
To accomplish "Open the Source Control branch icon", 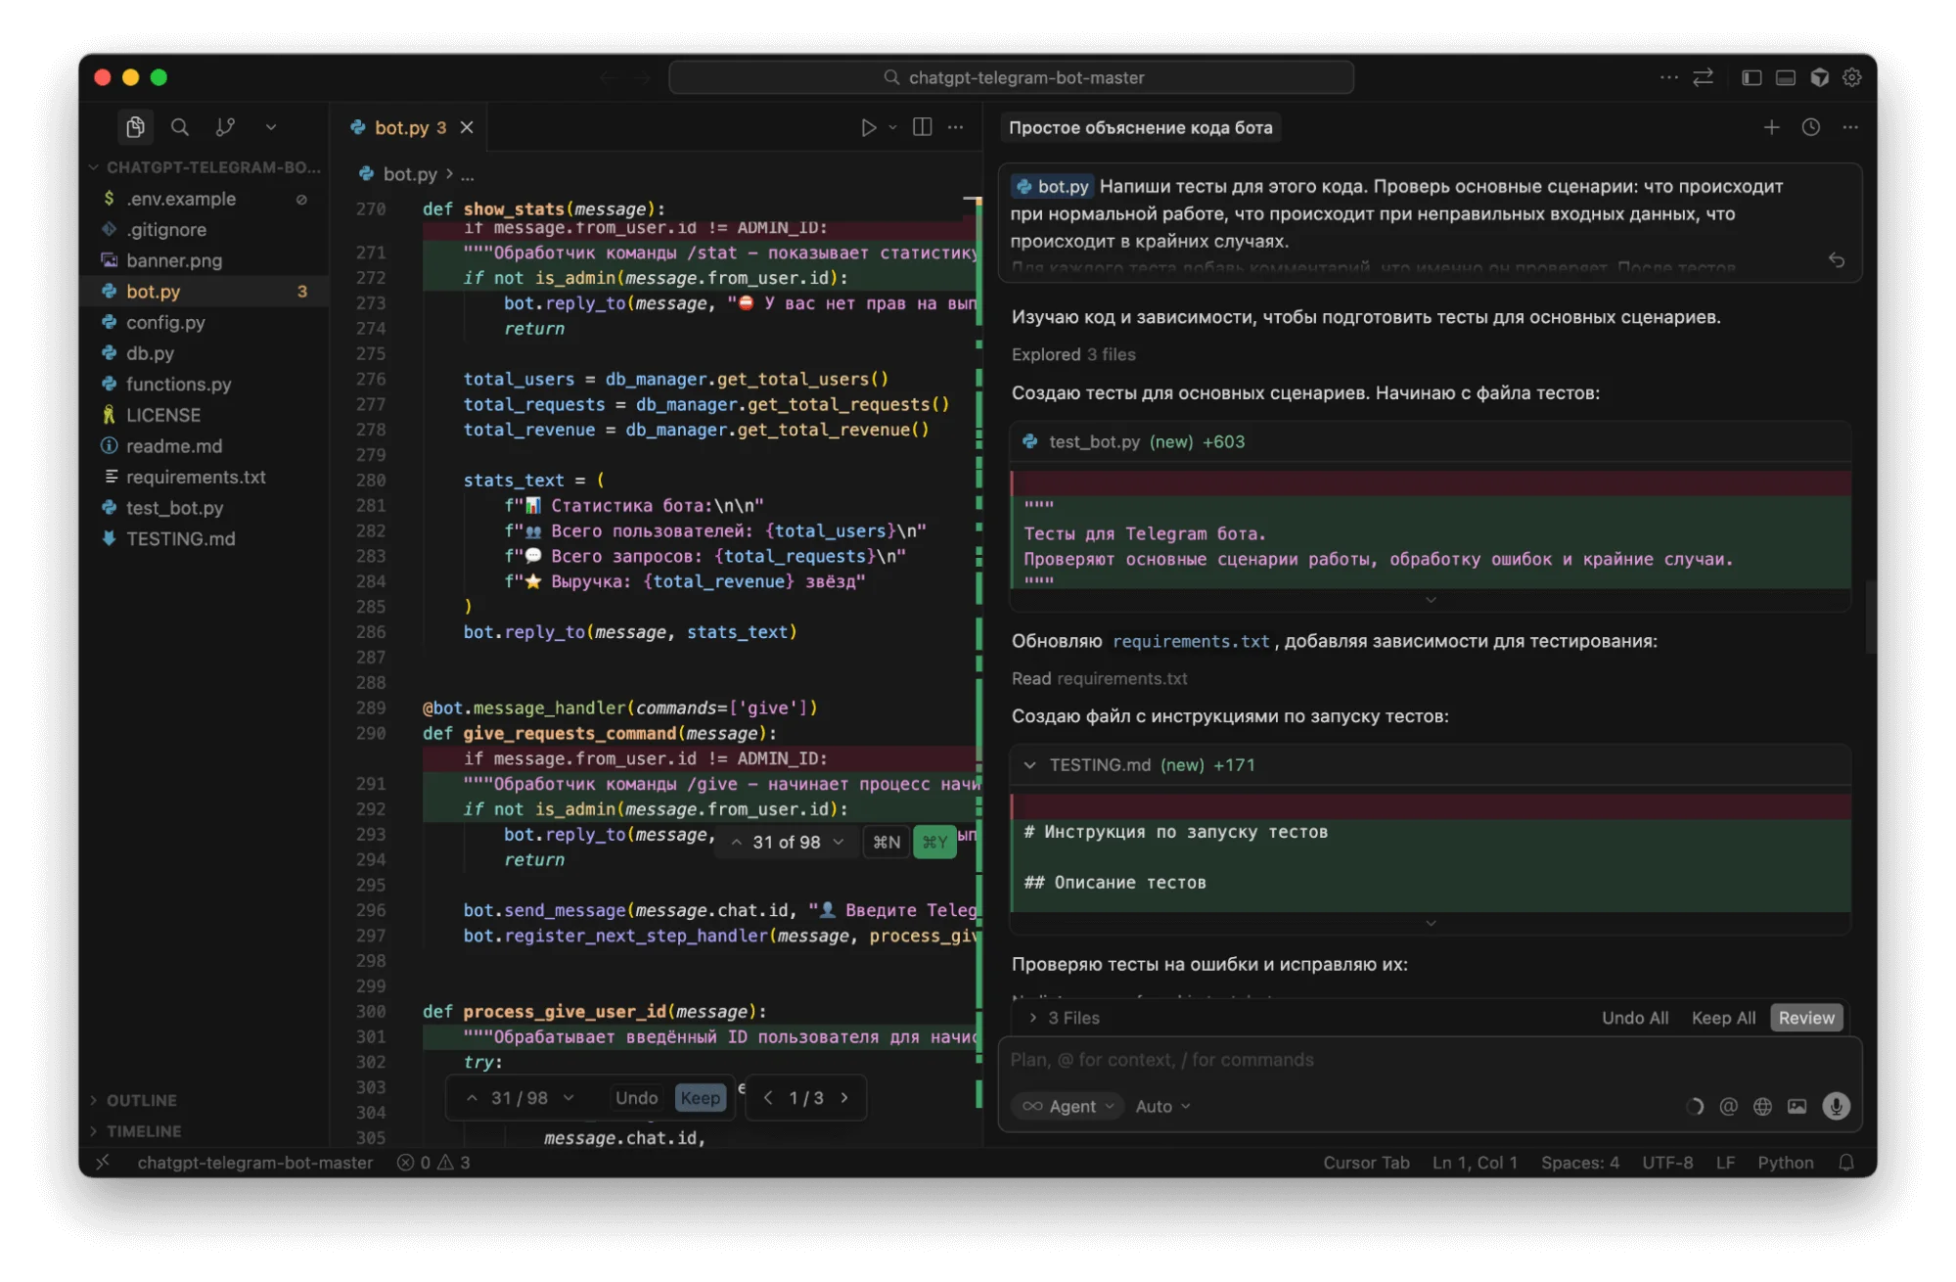I will [x=225, y=127].
